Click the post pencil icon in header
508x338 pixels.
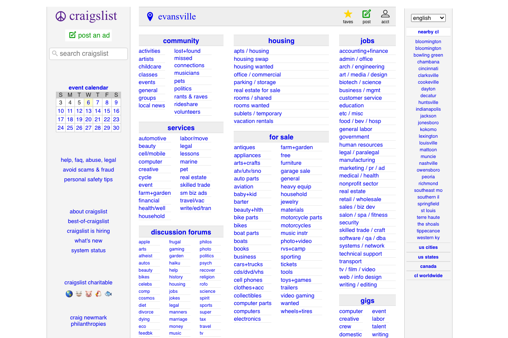coord(367,14)
